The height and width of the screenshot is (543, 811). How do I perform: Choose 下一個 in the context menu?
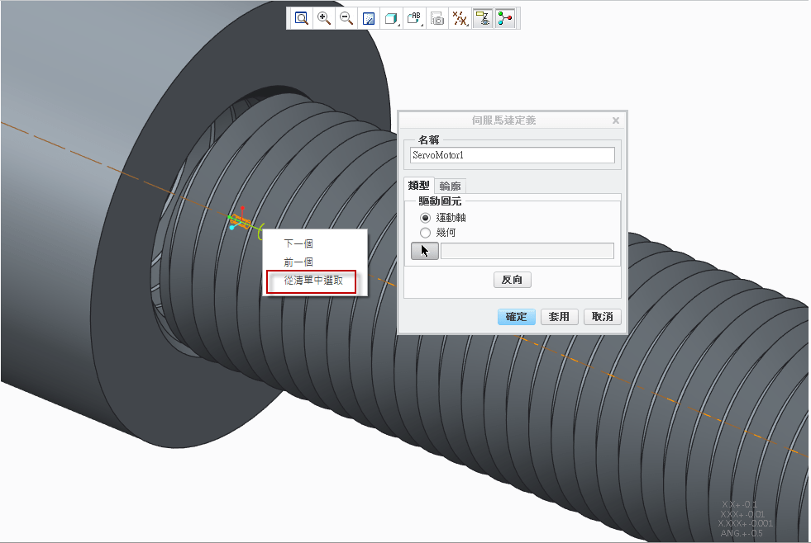(298, 243)
